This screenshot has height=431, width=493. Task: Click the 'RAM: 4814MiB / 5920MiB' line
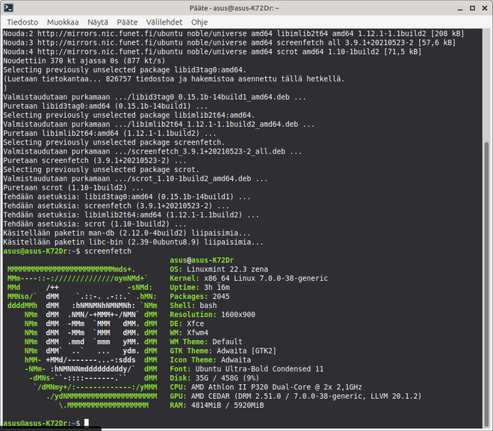pyautogui.click(x=217, y=405)
